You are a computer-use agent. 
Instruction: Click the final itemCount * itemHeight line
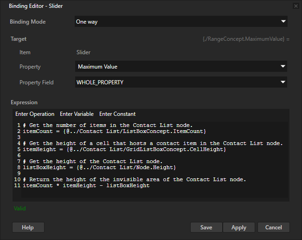[x=83, y=185]
